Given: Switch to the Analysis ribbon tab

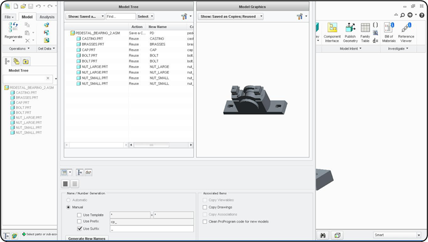Looking at the screenshot, I should pos(47,17).
